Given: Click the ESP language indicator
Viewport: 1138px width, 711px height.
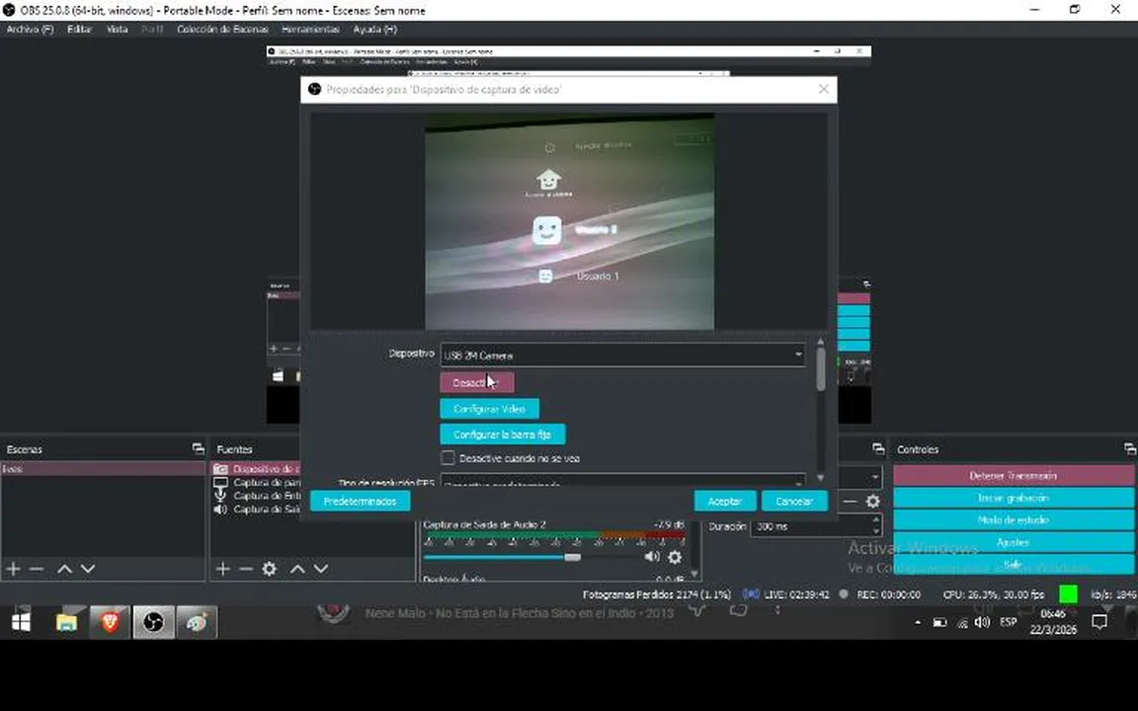Looking at the screenshot, I should [1008, 622].
